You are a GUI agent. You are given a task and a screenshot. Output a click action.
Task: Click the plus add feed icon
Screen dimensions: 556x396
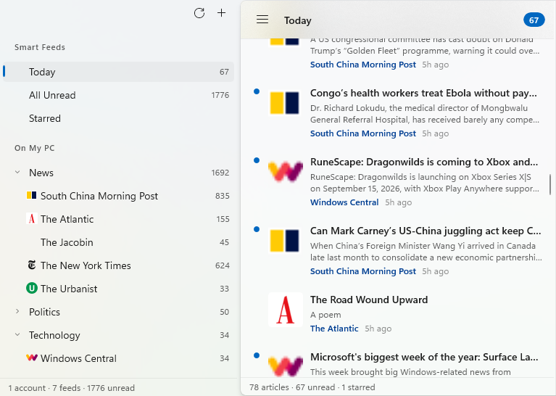pos(221,13)
